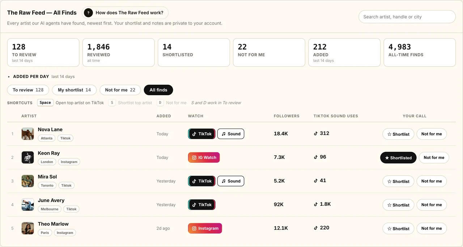Click the Tiktok tag on Nova Lane
The image size is (463, 247).
65,138
